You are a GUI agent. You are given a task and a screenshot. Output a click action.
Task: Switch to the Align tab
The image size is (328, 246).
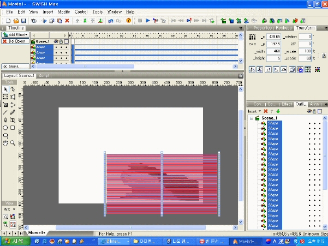[314, 104]
